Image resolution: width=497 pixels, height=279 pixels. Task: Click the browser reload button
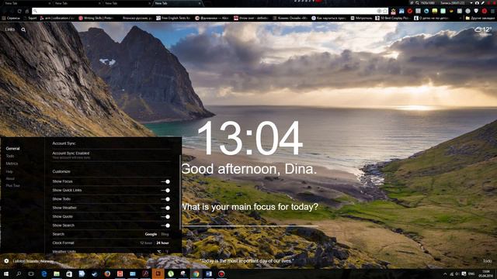point(19,11)
